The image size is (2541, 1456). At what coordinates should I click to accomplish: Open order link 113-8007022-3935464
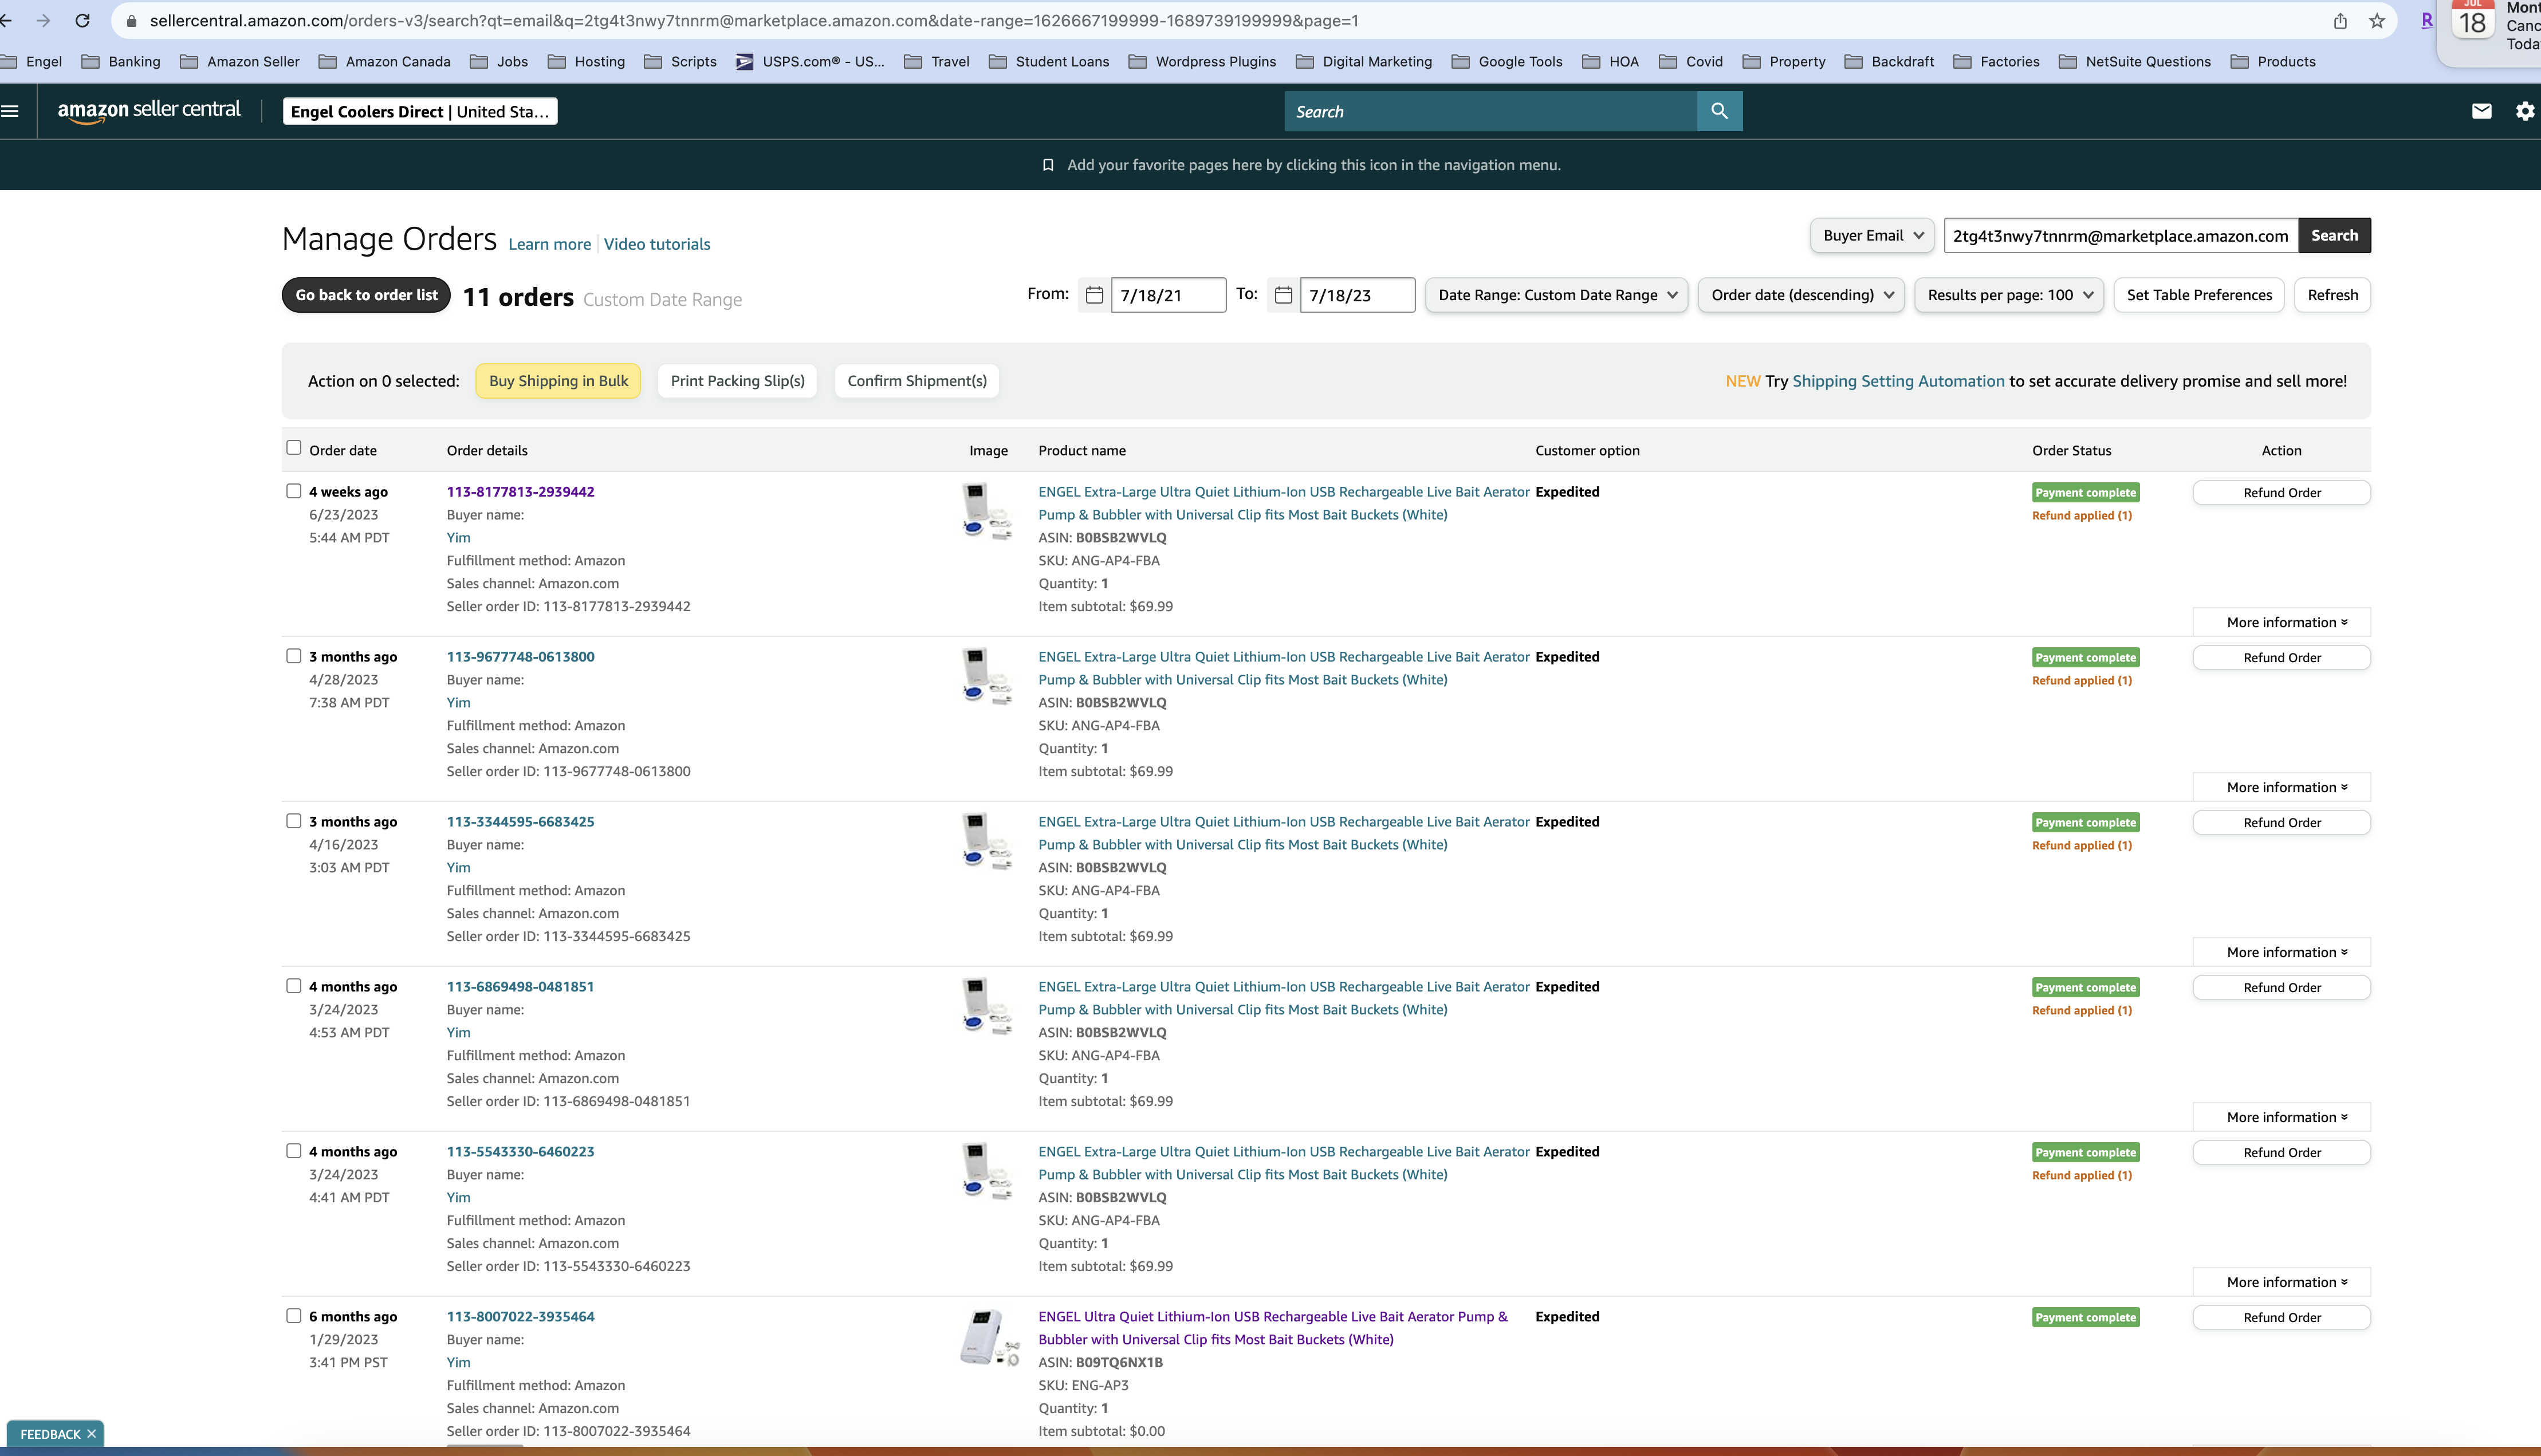click(x=520, y=1316)
